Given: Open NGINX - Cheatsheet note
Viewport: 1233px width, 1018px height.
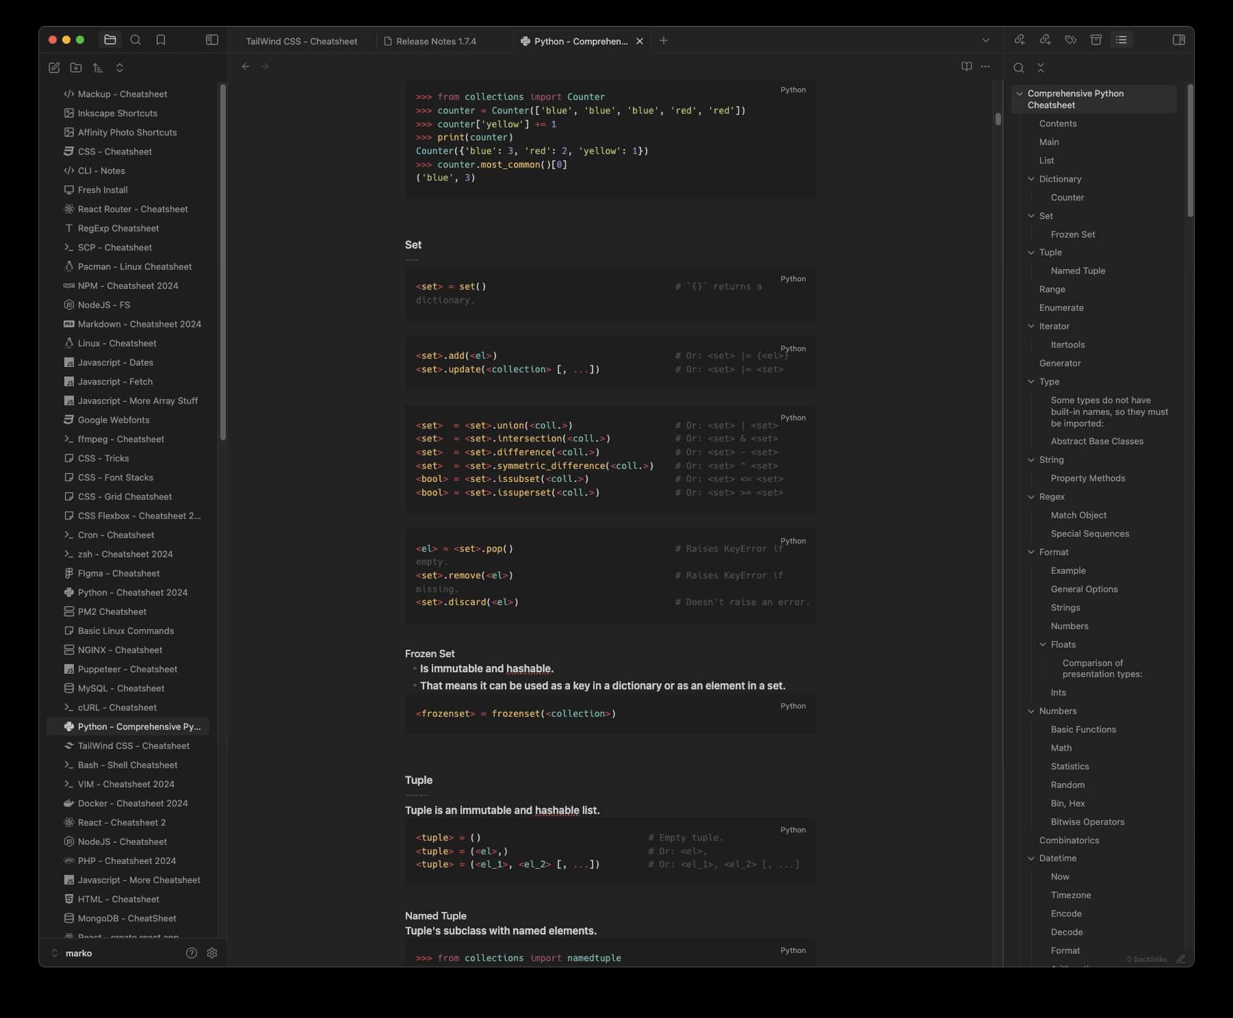Looking at the screenshot, I should click(x=127, y=650).
